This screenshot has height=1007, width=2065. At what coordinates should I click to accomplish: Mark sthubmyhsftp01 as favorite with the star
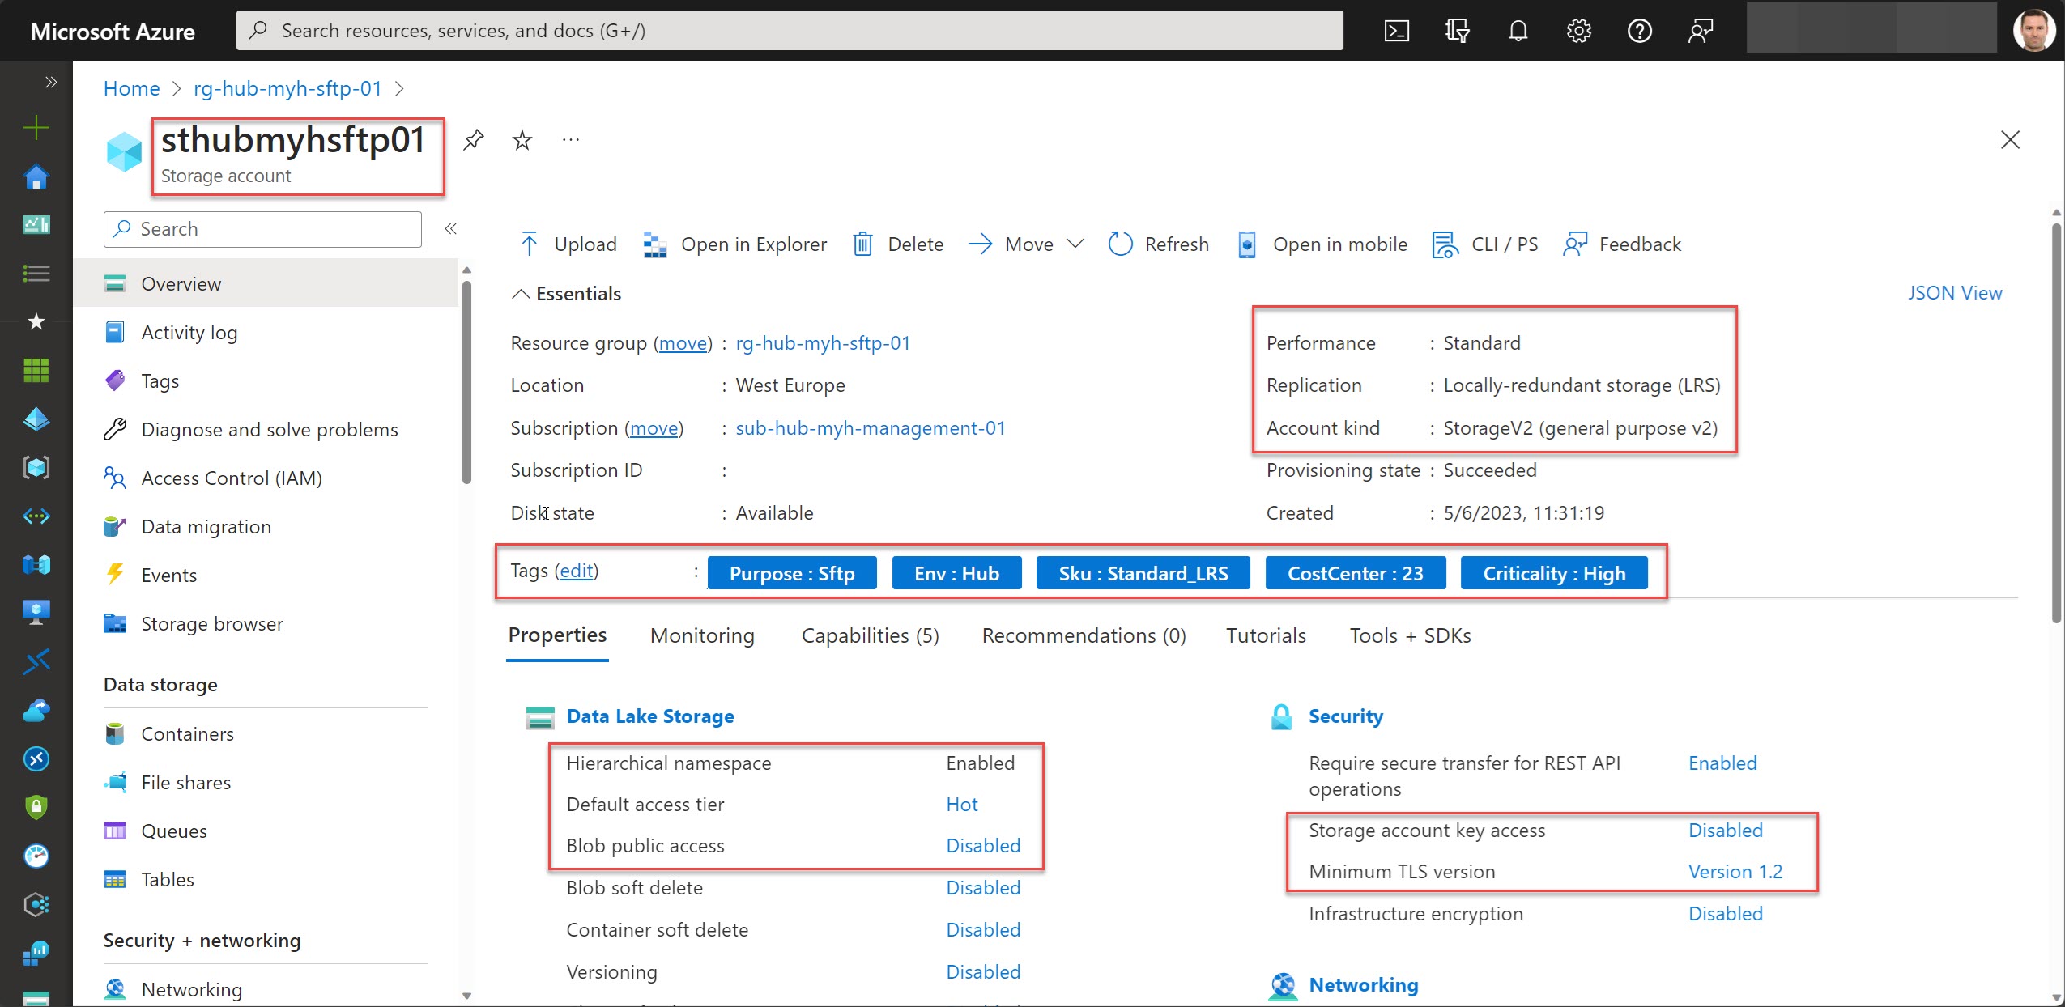point(522,140)
